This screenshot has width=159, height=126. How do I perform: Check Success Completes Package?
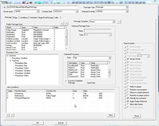(x=66, y=82)
